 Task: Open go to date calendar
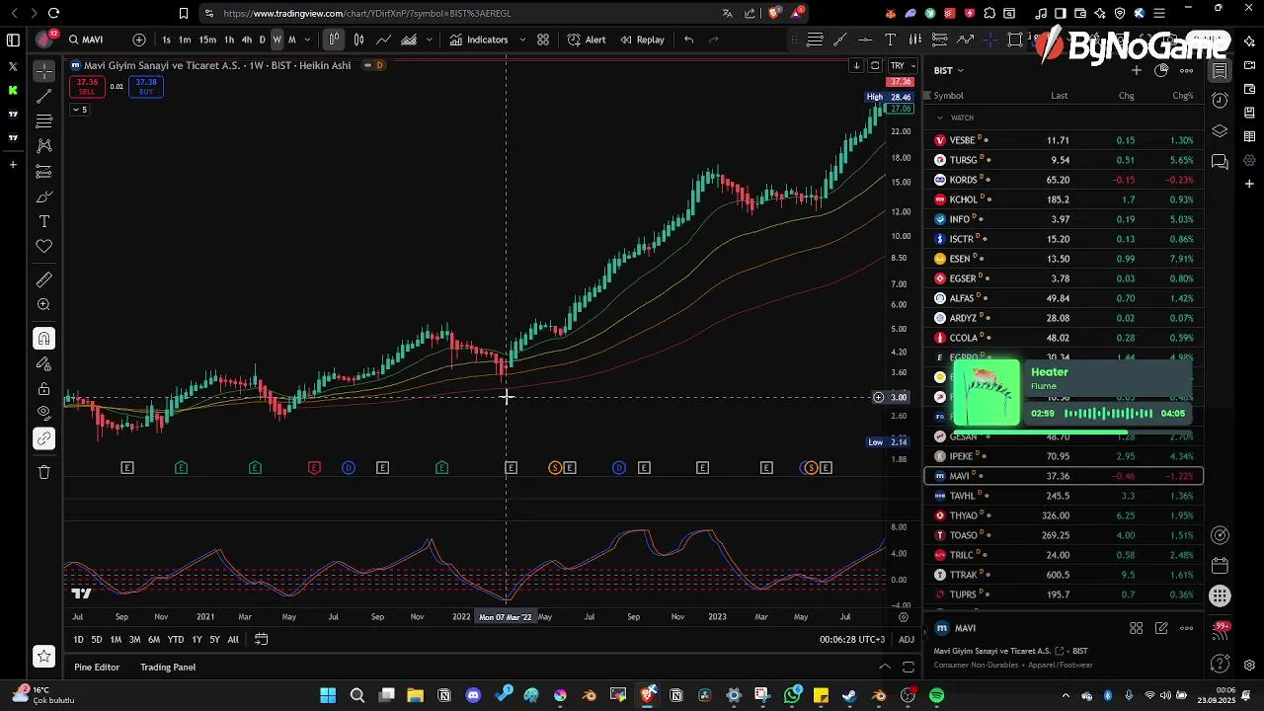pyautogui.click(x=261, y=640)
